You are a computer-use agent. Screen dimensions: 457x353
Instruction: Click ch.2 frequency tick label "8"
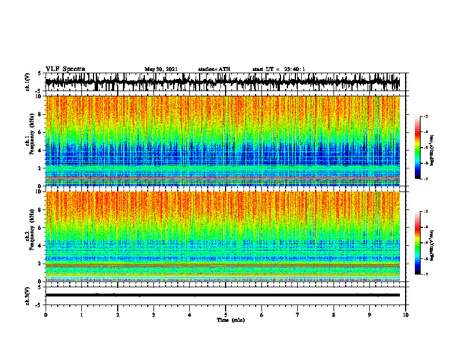pyautogui.click(x=40, y=210)
